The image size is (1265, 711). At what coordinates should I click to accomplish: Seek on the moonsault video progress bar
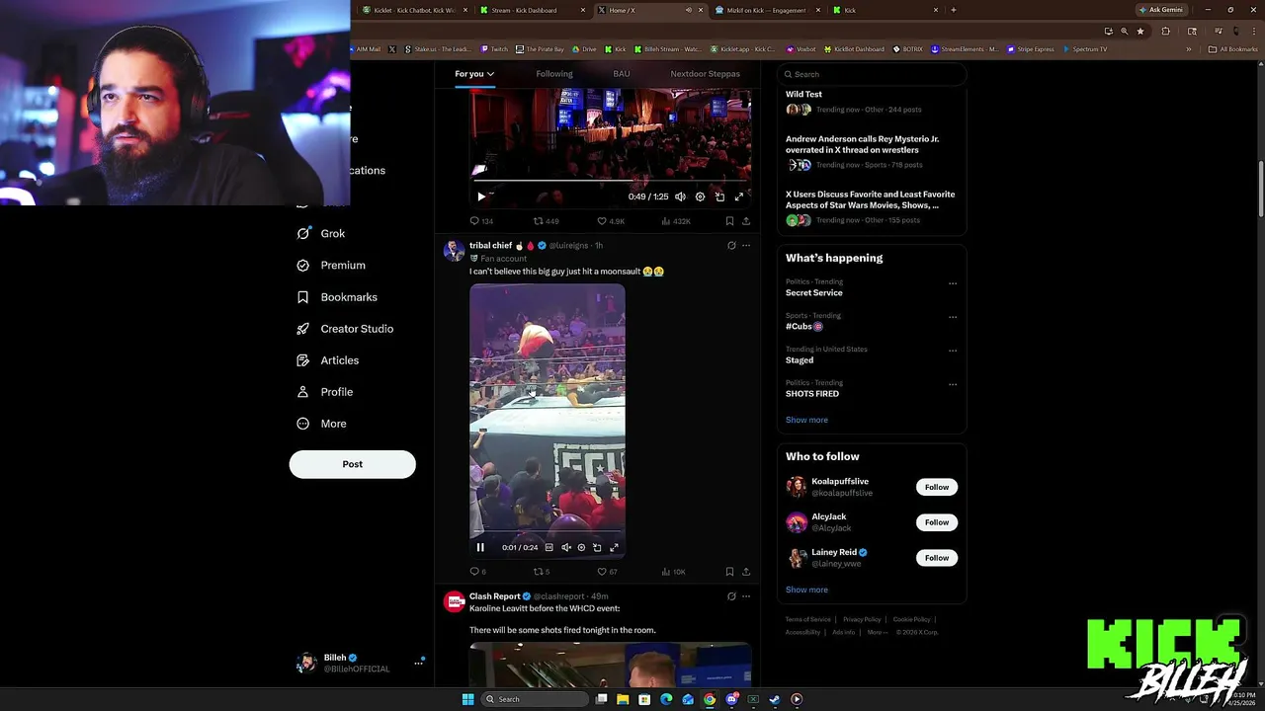point(547,533)
